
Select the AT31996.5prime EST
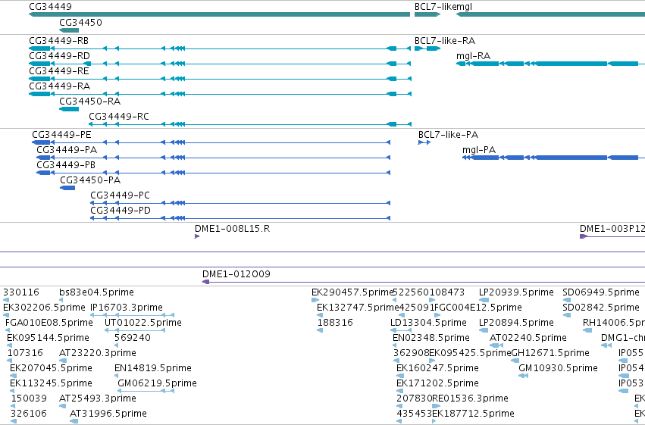(x=108, y=414)
